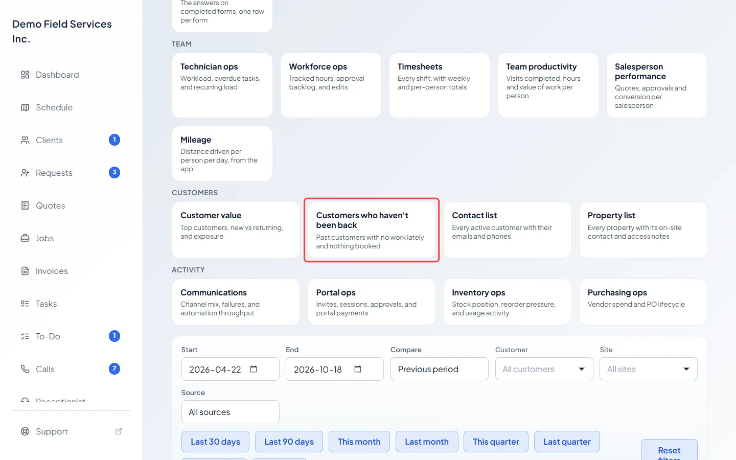Click the Tasks list icon
This screenshot has width=736, height=460.
pos(25,304)
